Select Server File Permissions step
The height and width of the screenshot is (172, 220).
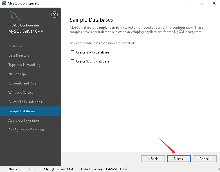25,102
